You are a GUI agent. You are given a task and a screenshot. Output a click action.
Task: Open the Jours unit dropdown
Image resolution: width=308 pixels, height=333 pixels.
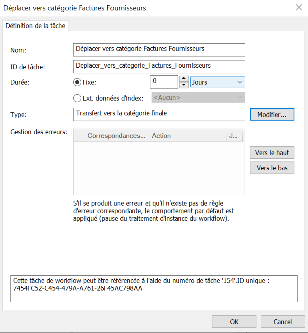click(218, 82)
